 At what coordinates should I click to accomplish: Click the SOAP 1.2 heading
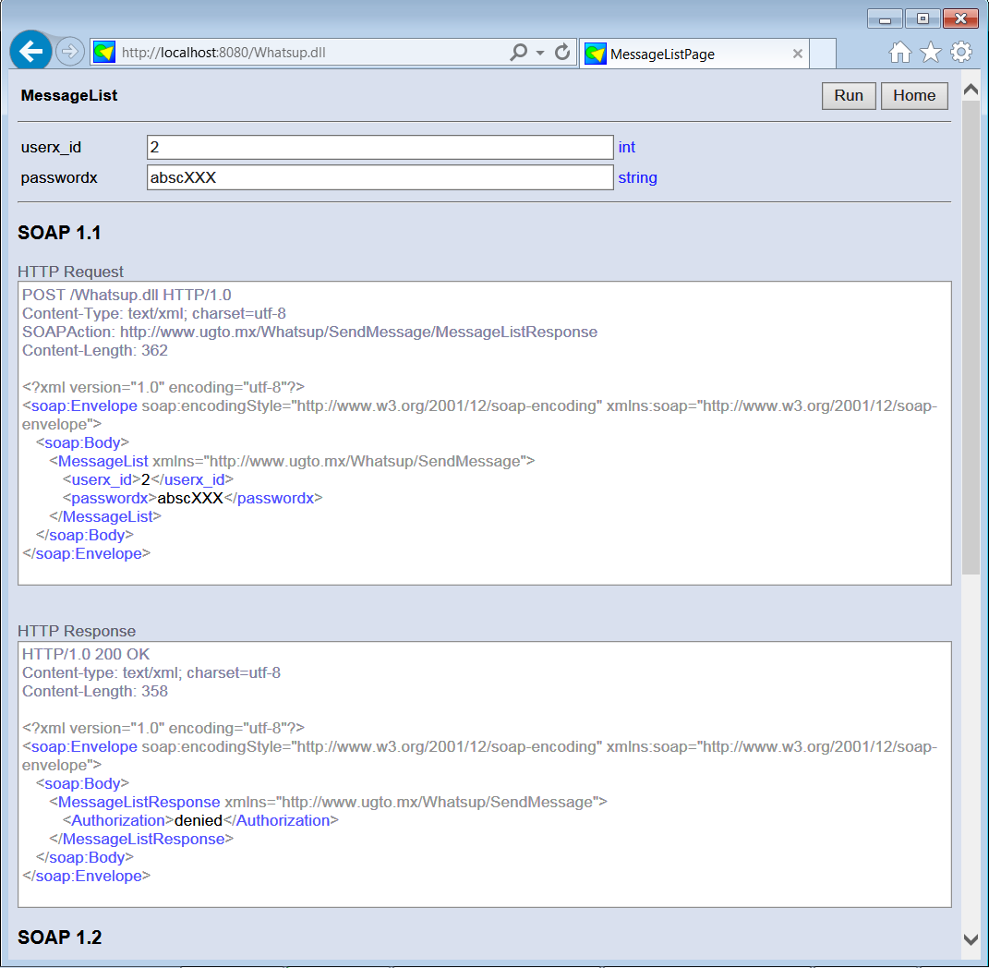tap(60, 938)
